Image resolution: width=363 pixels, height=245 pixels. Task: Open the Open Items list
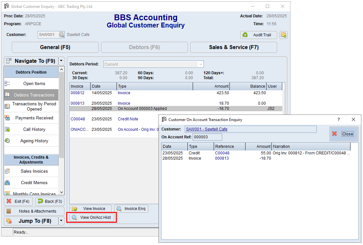(34, 83)
